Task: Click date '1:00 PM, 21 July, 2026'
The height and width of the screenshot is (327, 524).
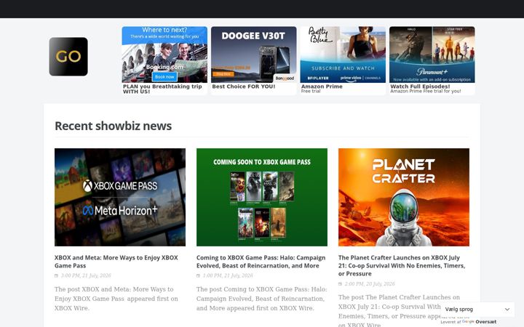Action: click(x=228, y=275)
